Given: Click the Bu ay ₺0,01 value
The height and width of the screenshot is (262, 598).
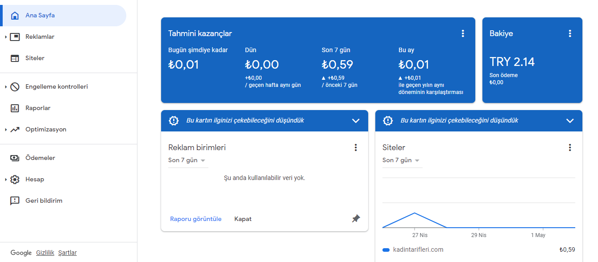Looking at the screenshot, I should 414,65.
